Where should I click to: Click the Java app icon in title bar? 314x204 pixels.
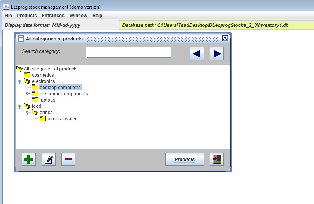pyautogui.click(x=6, y=7)
